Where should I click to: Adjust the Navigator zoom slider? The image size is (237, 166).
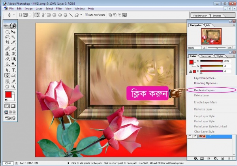pos(217,48)
